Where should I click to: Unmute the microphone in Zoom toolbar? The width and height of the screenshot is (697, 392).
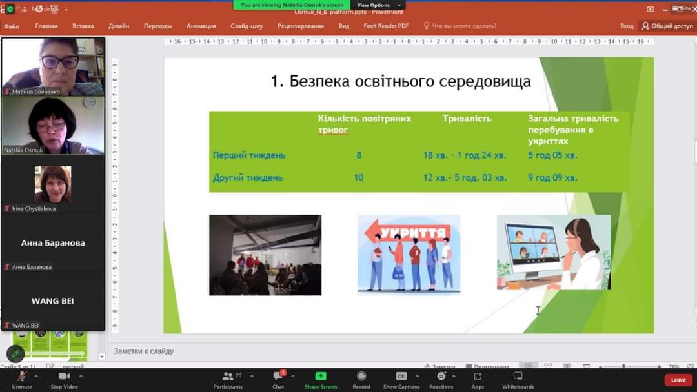pyautogui.click(x=21, y=380)
